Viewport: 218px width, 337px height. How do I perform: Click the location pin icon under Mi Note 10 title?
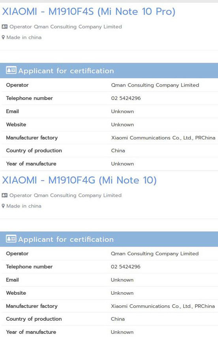coord(3,206)
